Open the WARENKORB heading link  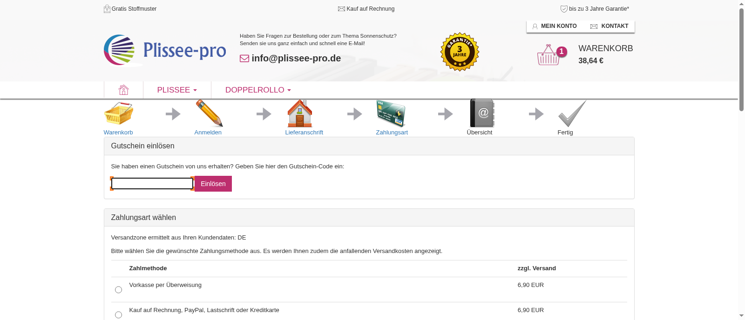click(x=606, y=48)
